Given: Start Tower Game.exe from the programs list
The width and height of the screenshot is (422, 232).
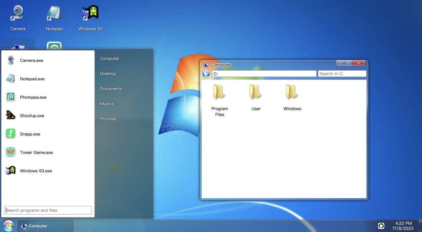Looking at the screenshot, I should (x=48, y=152).
